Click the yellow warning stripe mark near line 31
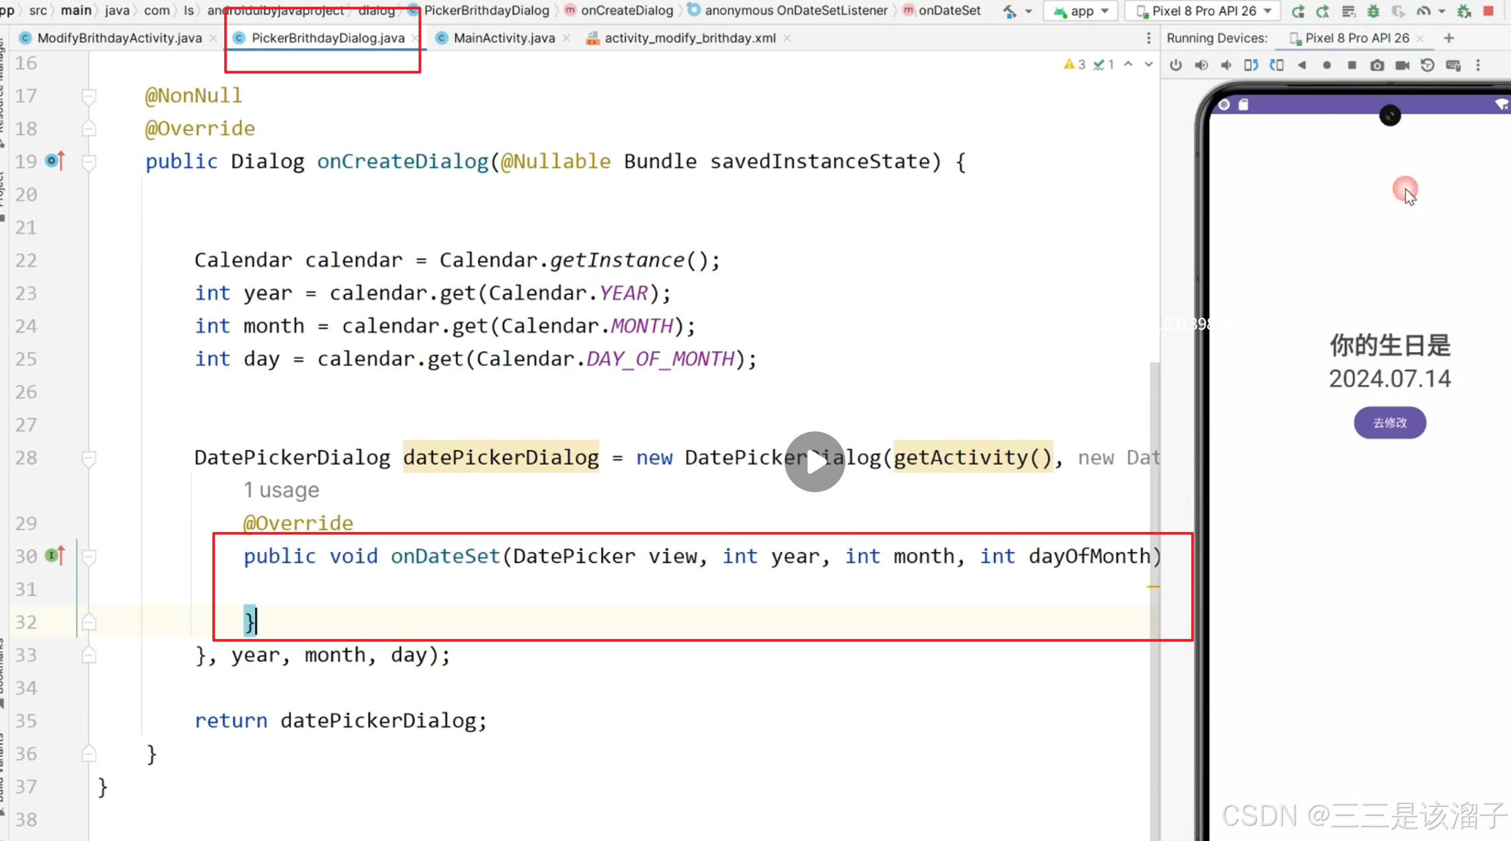The image size is (1511, 841). pos(1153,586)
